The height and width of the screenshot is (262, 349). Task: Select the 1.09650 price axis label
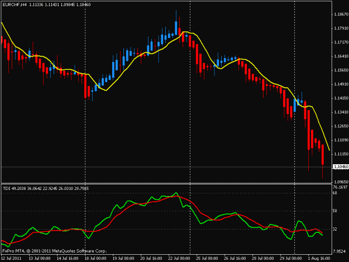coord(341,182)
